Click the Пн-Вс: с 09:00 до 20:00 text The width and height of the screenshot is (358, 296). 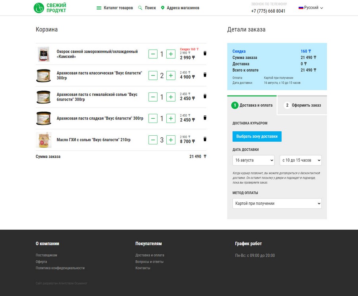[255, 256]
